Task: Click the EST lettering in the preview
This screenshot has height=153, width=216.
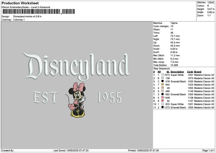Action: 45,97
